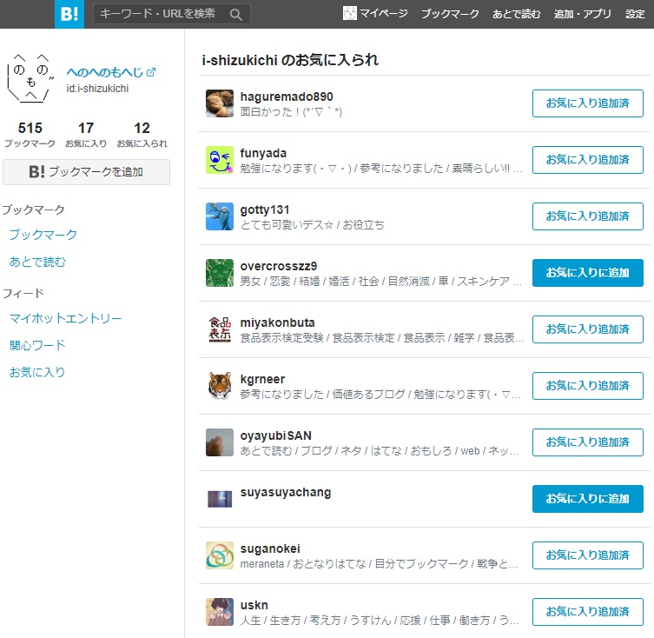
Task: Open the suganokei username link
Action: pyautogui.click(x=270, y=549)
